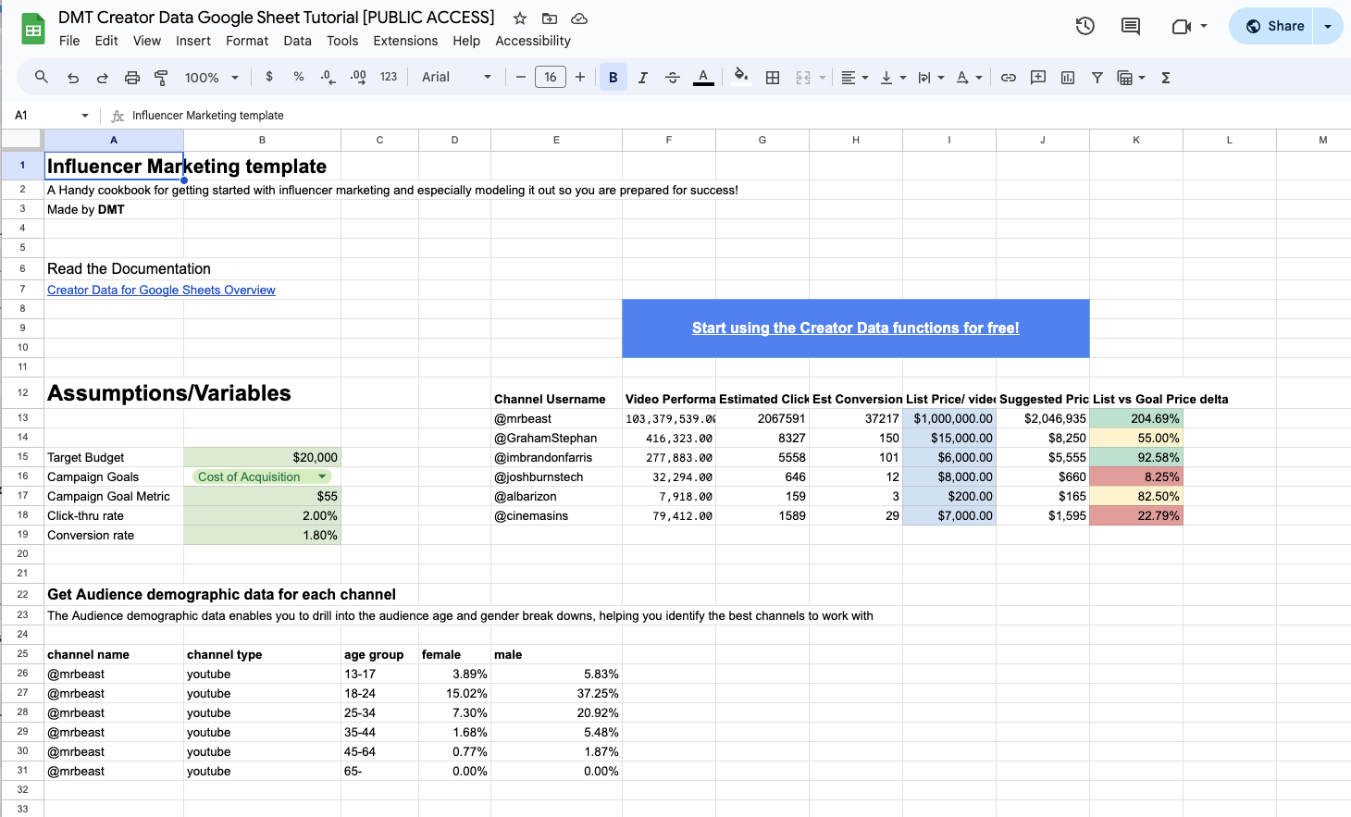Viewport: 1351px width, 817px height.
Task: Open vertical align dropdown
Action: click(893, 78)
